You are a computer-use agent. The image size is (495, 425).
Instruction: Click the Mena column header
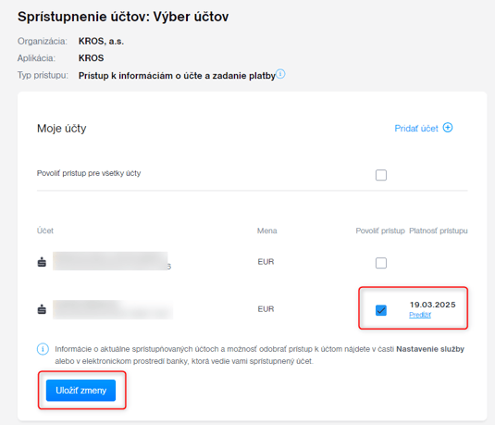click(x=266, y=231)
